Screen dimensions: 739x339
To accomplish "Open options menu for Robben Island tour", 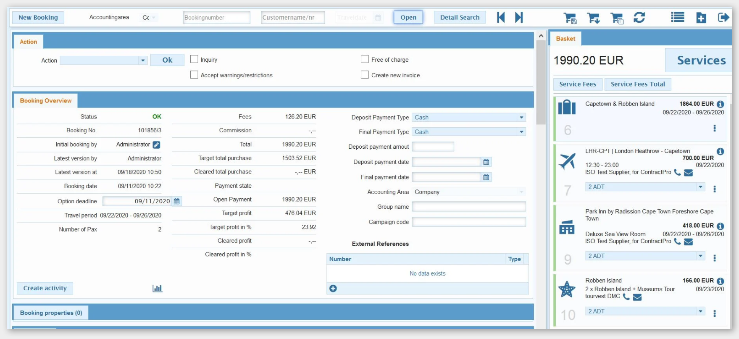I will coord(714,313).
